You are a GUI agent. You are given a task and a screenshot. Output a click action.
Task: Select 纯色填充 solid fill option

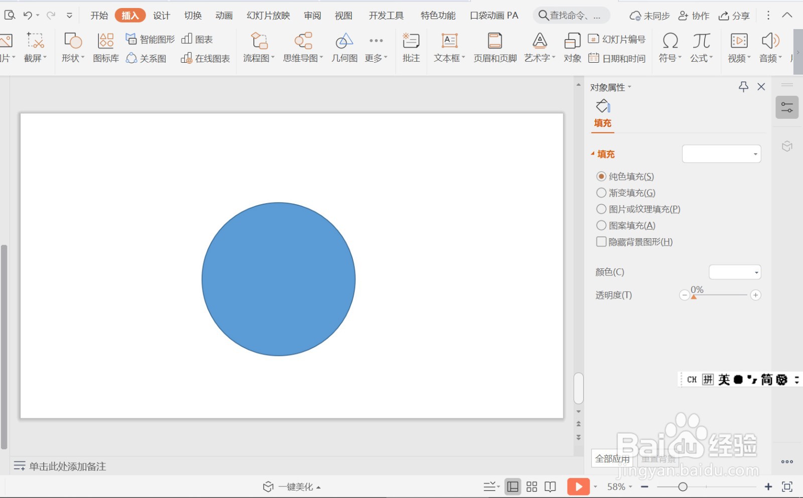tap(625, 177)
